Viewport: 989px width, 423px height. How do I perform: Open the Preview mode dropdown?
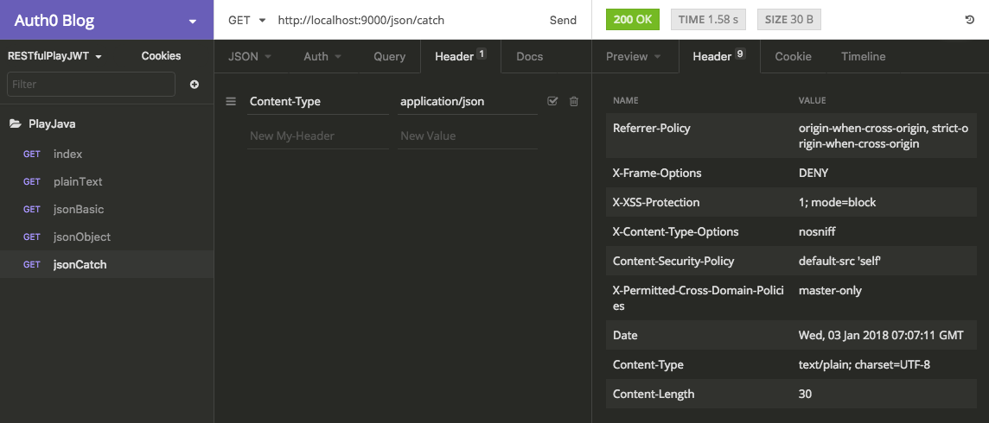(x=634, y=56)
